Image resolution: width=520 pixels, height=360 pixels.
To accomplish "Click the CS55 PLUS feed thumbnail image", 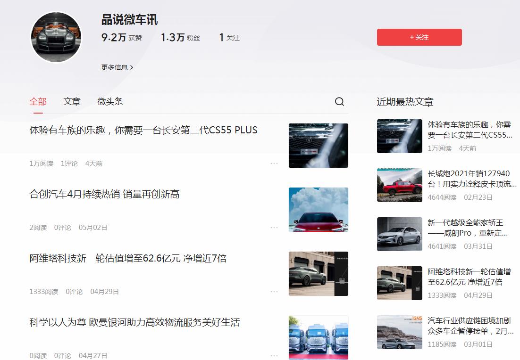I will point(319,146).
